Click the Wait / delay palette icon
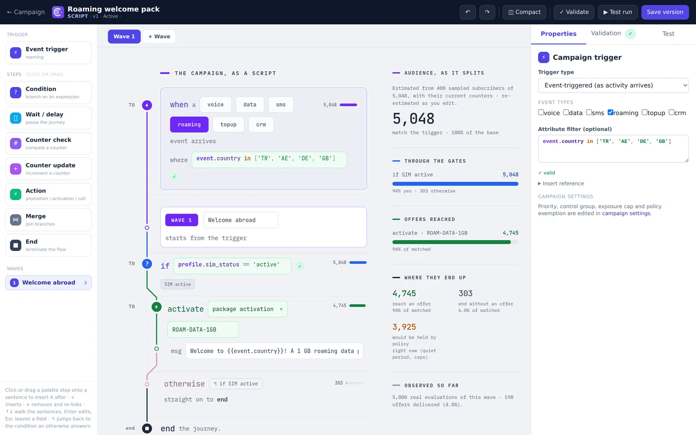Image resolution: width=696 pixels, height=435 pixels. tap(16, 118)
